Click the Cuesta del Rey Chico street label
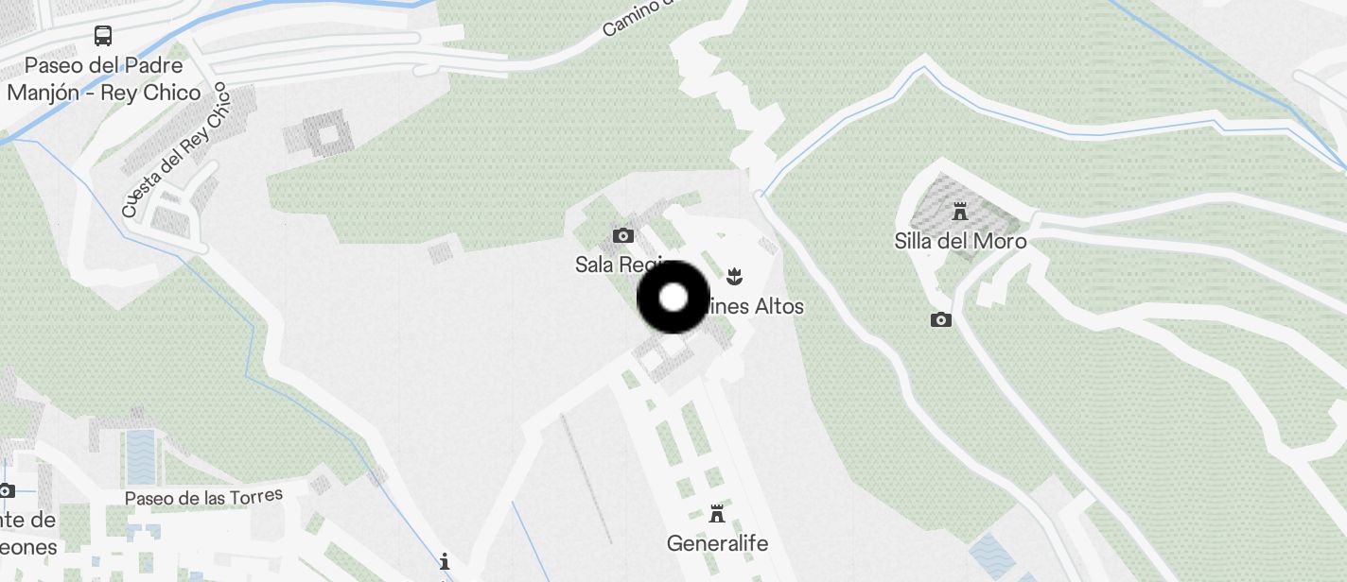The width and height of the screenshot is (1347, 582). click(176, 151)
